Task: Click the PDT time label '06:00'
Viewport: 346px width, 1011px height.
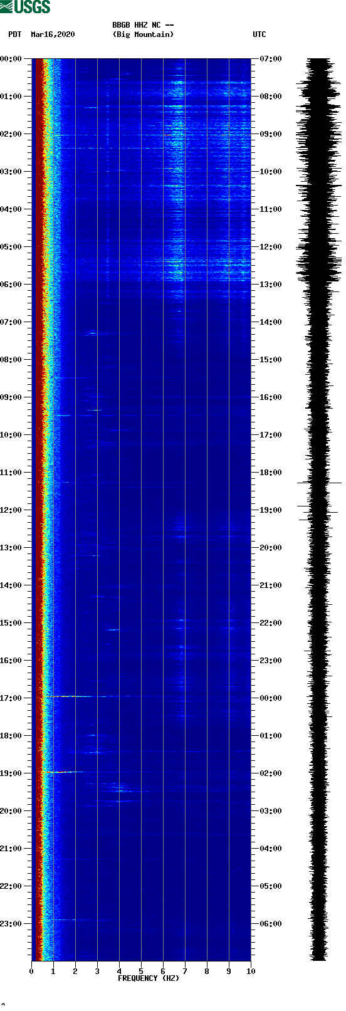Action: (x=11, y=285)
